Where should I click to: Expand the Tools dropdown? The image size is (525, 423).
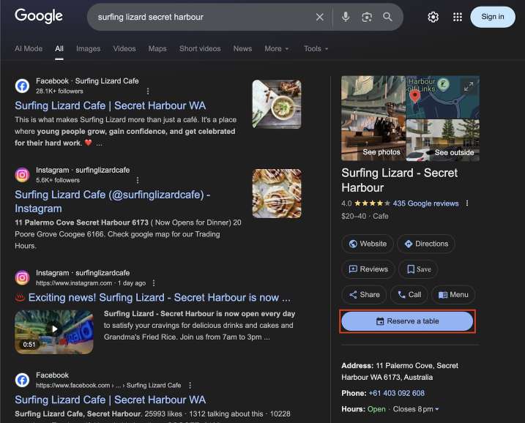coord(316,48)
